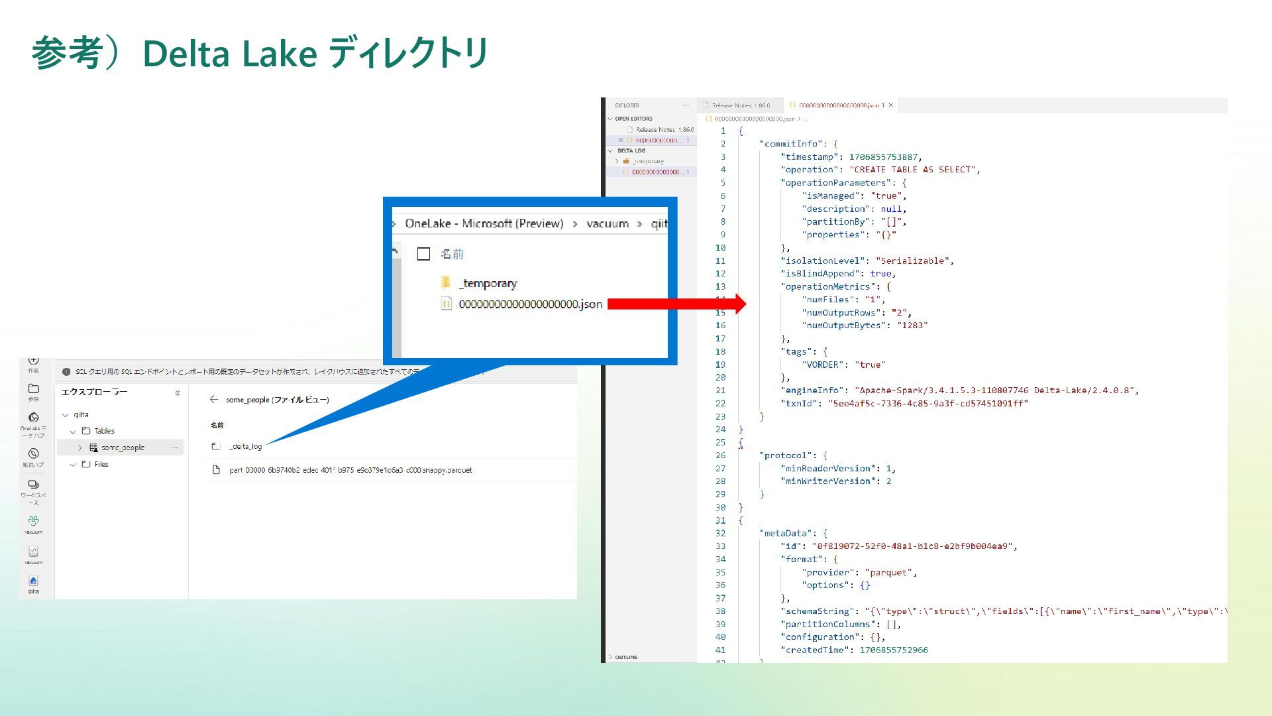Open 00000000000000000000.json in the file explorer popup
The image size is (1272, 716).
coord(529,304)
